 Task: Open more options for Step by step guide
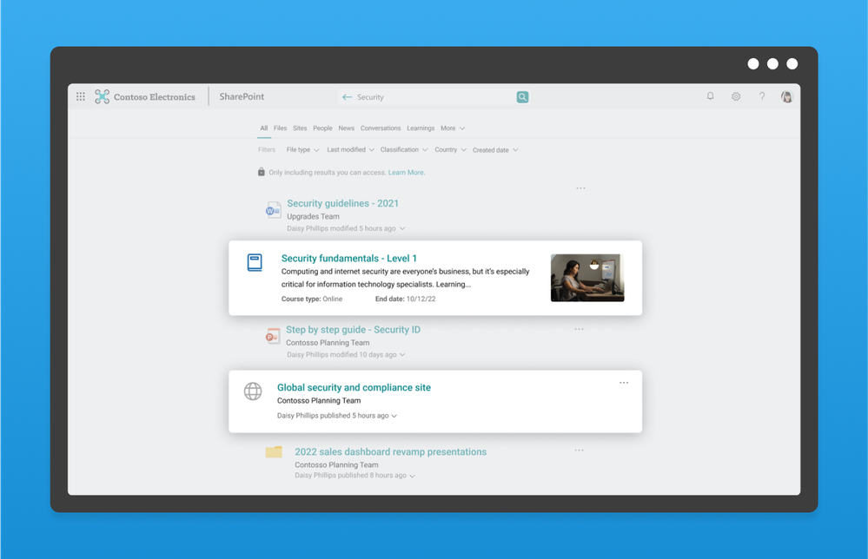pos(579,329)
